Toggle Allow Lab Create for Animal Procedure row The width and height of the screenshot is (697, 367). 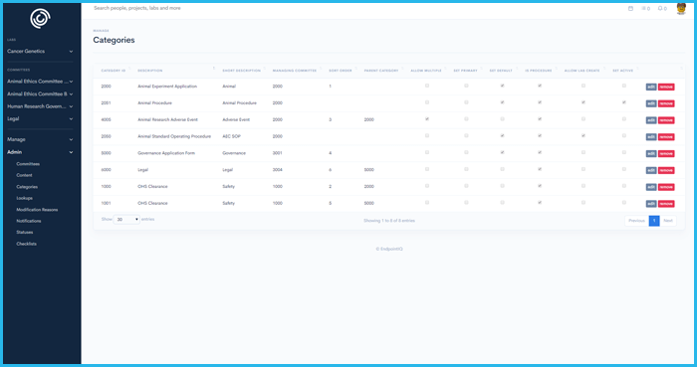583,102
